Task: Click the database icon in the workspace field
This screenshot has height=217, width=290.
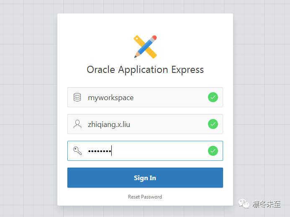Action: (77, 97)
